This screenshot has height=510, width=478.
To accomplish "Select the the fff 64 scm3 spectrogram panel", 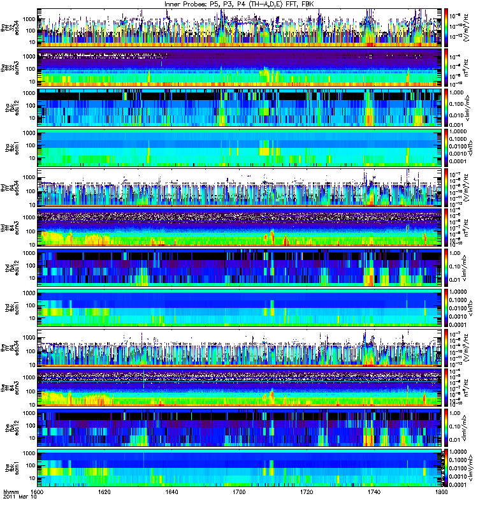I will coord(240,388).
